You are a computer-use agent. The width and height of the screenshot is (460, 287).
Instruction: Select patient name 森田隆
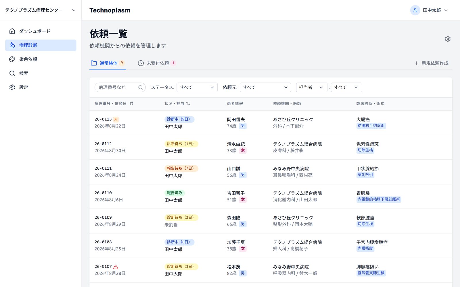(233, 218)
